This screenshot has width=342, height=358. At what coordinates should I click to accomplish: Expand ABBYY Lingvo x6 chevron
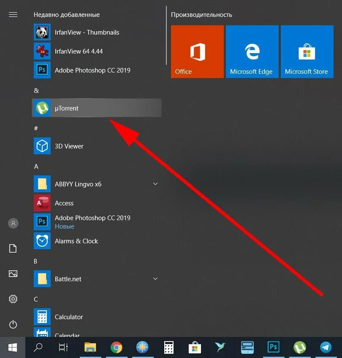point(155,184)
